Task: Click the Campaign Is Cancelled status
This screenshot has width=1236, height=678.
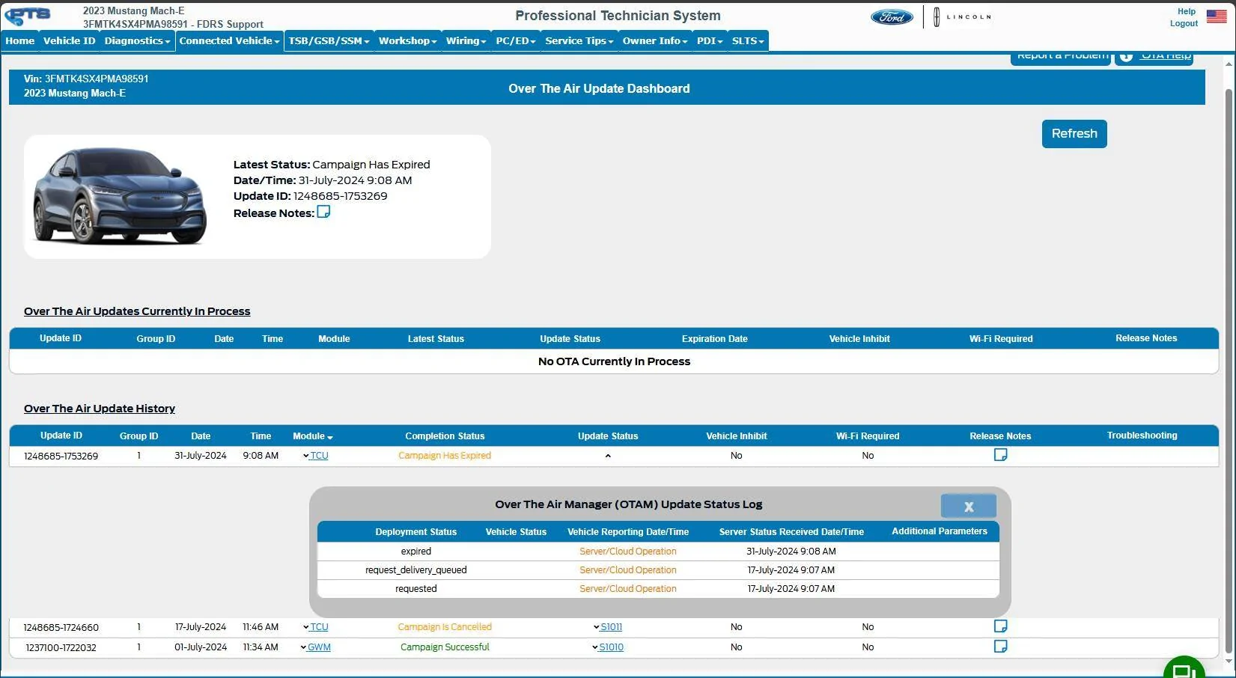Action: 445,627
